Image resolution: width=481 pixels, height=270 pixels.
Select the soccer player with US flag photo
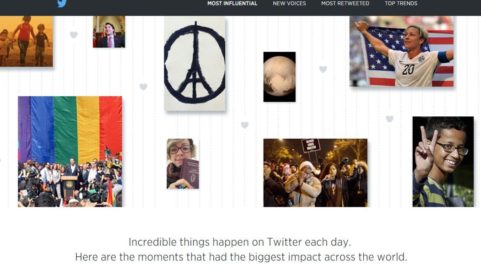(x=401, y=51)
